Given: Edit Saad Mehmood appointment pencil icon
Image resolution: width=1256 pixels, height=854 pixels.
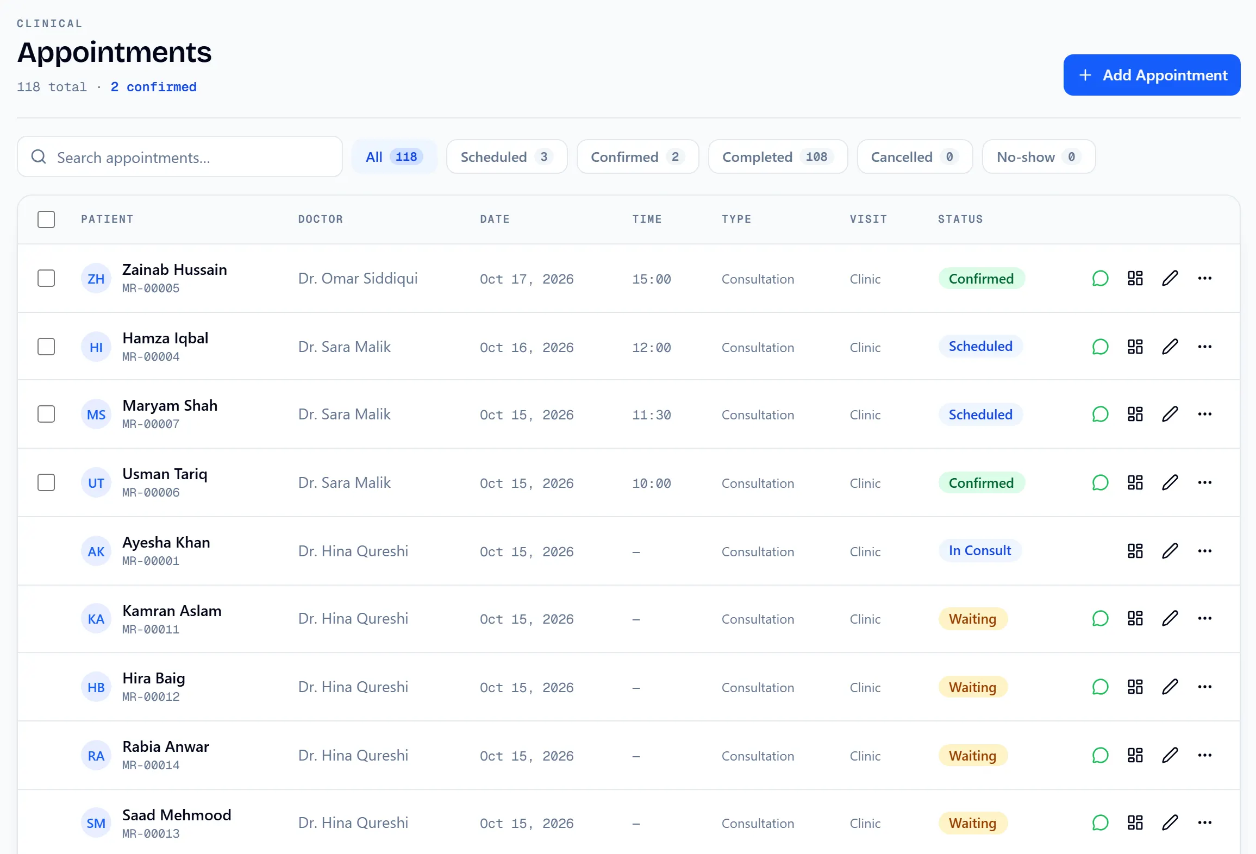Looking at the screenshot, I should point(1170,823).
